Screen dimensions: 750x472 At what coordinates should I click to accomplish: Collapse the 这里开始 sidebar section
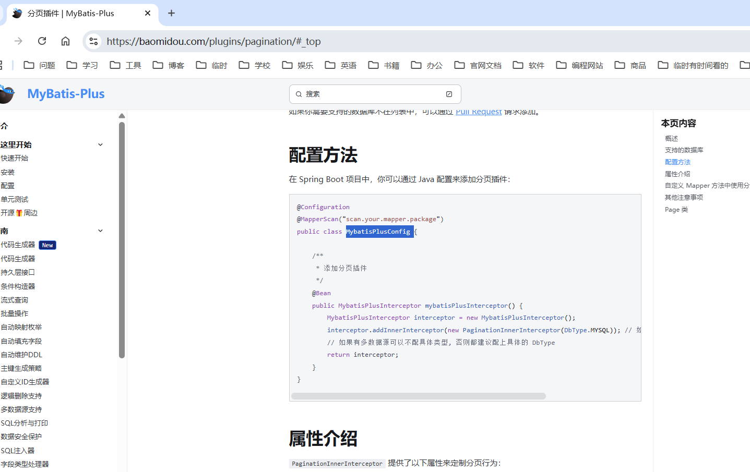pyautogui.click(x=100, y=145)
